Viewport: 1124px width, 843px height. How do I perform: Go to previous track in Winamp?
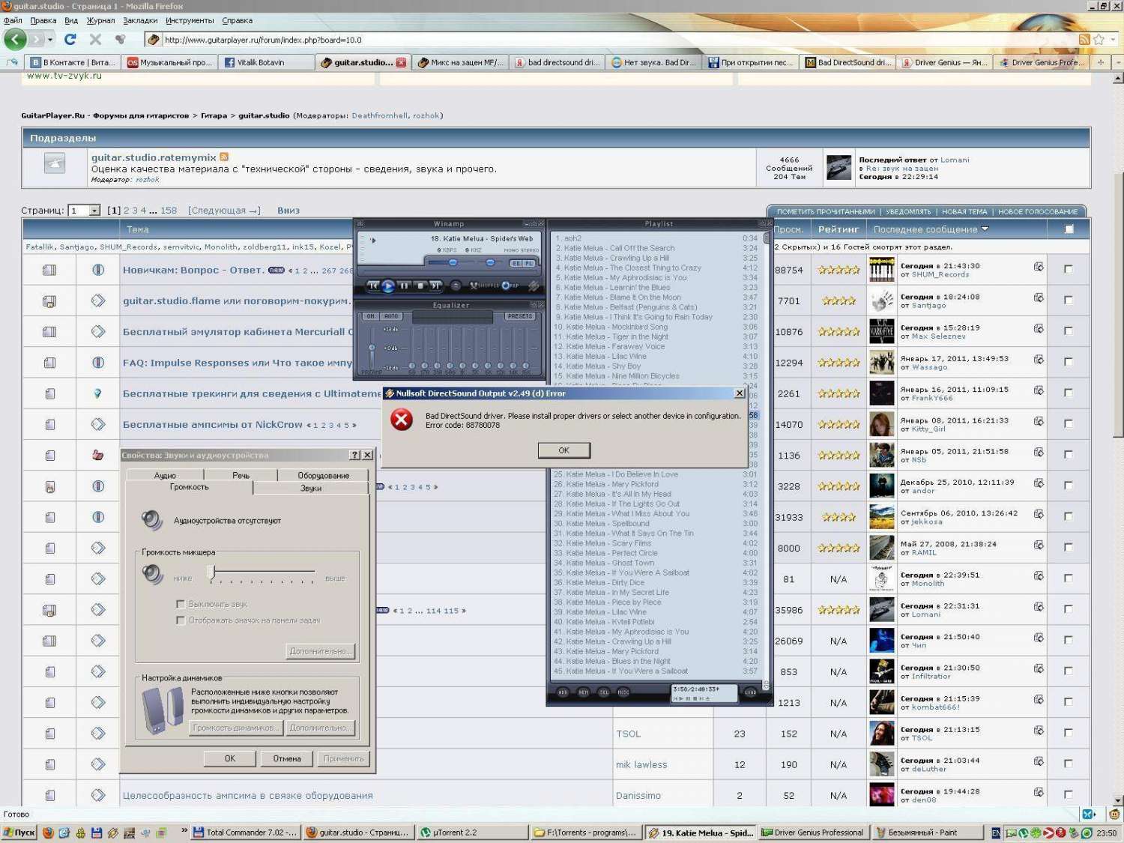coord(372,286)
